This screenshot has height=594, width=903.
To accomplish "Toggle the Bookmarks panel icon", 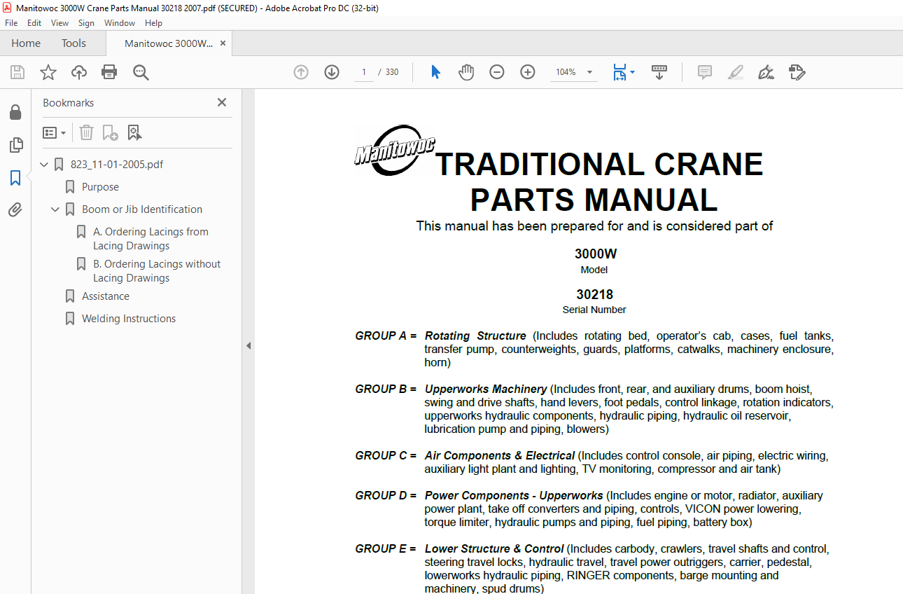I will point(15,178).
